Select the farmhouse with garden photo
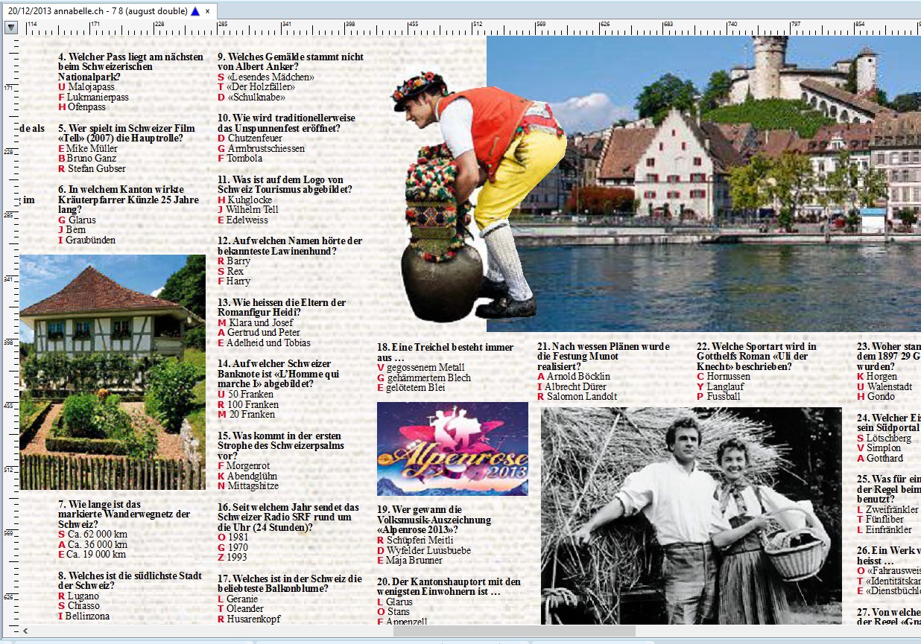 113,372
